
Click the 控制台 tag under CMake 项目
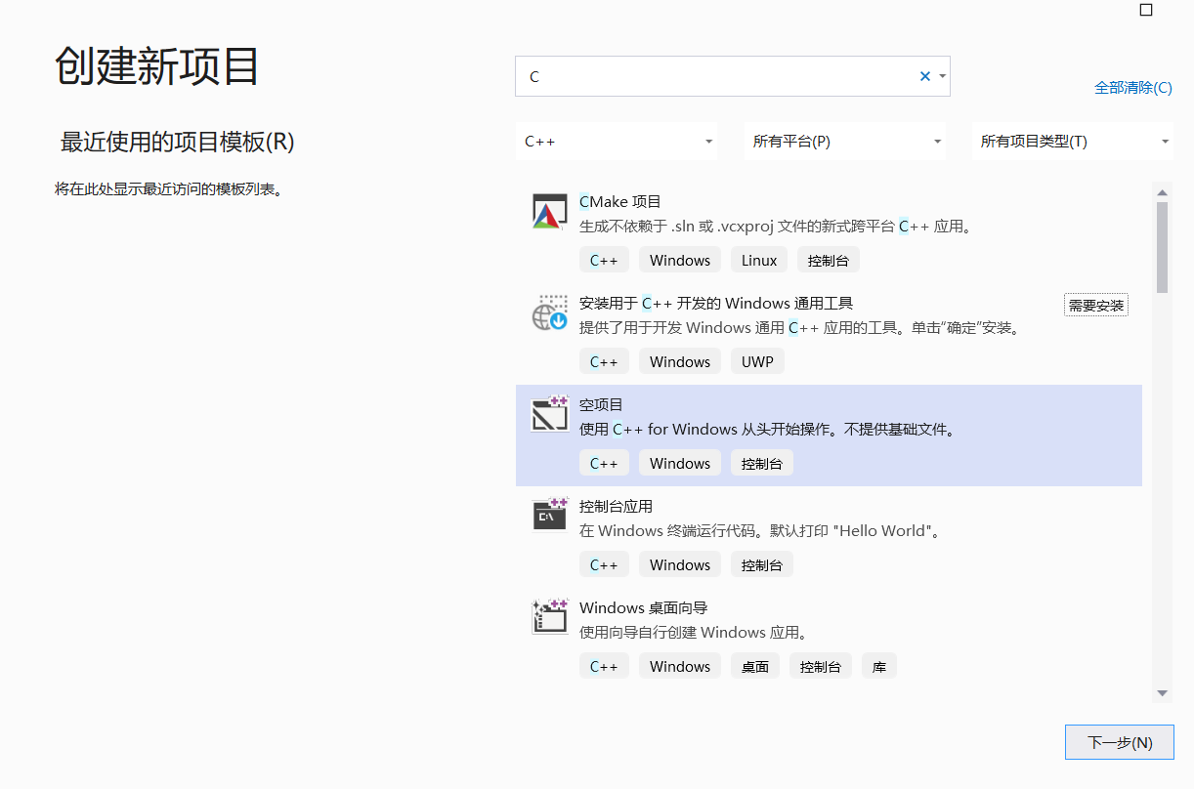click(x=829, y=260)
